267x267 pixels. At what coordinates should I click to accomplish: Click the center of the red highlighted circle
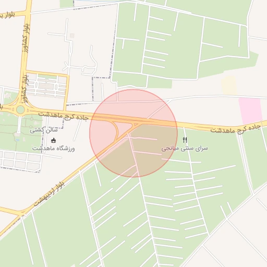click(133, 133)
